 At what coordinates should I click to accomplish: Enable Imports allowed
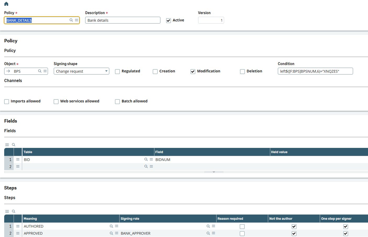(7, 101)
